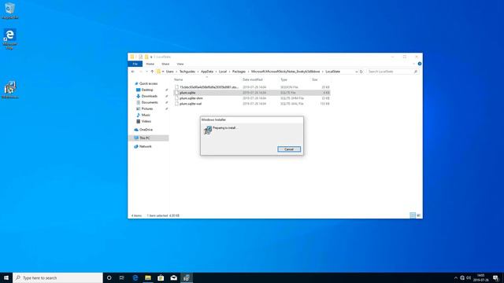This screenshot has width=504, height=283.
Task: Open the taskbar clock and date
Action: point(480,277)
